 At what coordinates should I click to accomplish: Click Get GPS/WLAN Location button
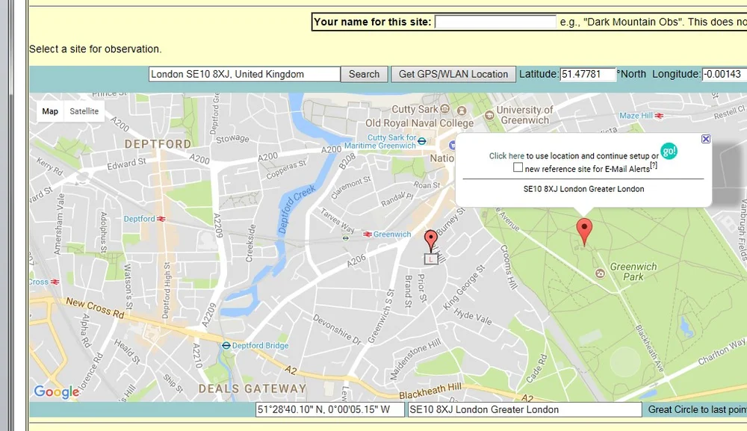tap(453, 74)
